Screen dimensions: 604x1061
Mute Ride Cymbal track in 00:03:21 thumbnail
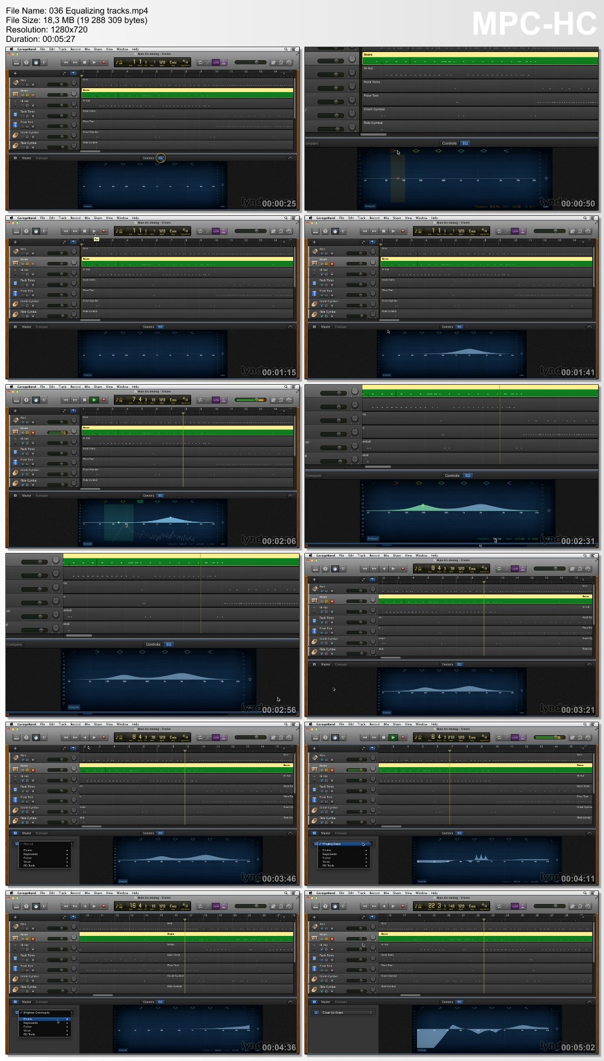click(x=321, y=653)
